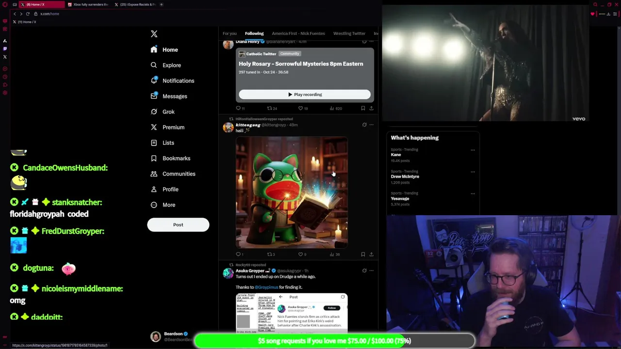Image resolution: width=621 pixels, height=349 pixels.
Task: Open Catholic Twitter community name
Action: 261,54
